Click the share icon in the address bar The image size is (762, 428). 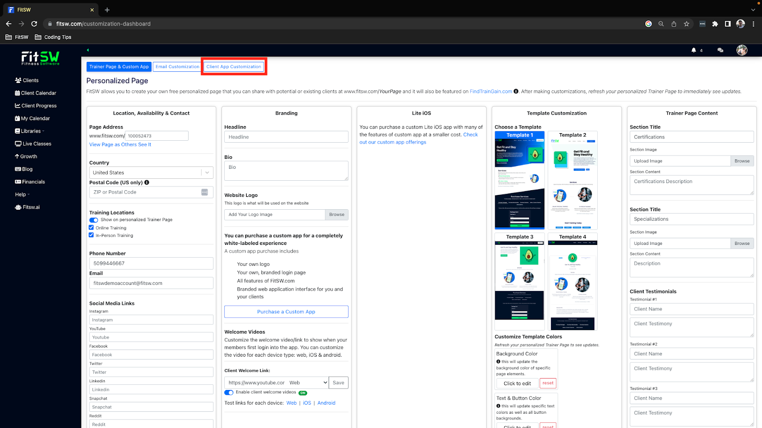(674, 24)
